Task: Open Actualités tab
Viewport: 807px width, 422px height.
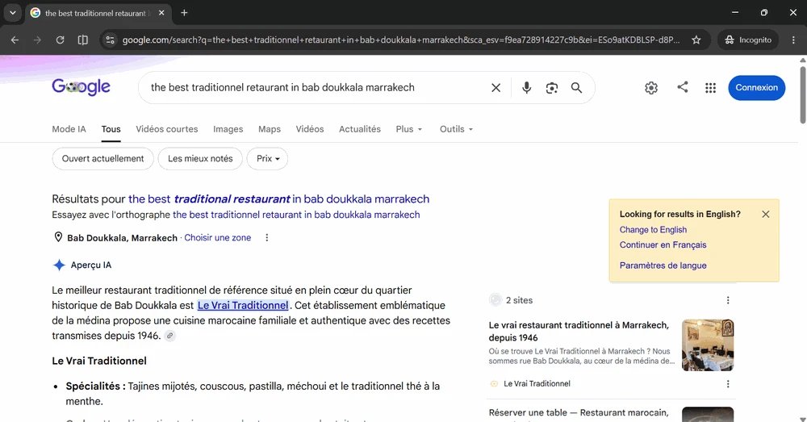Action: coord(360,129)
